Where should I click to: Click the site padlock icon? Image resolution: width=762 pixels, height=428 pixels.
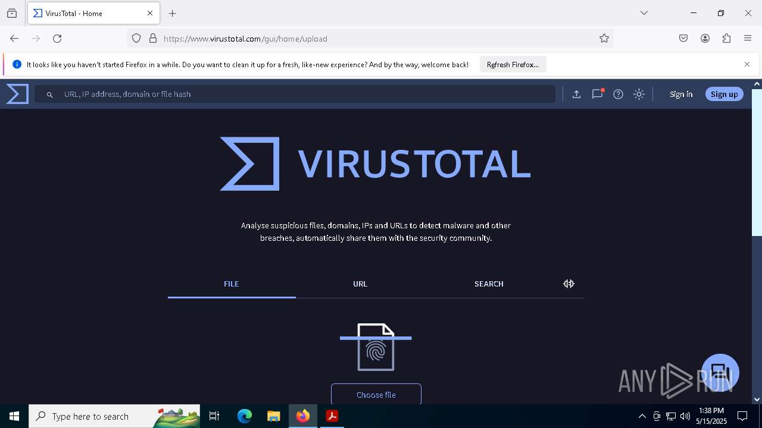point(153,39)
